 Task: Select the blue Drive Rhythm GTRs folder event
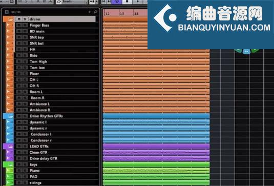(156, 116)
